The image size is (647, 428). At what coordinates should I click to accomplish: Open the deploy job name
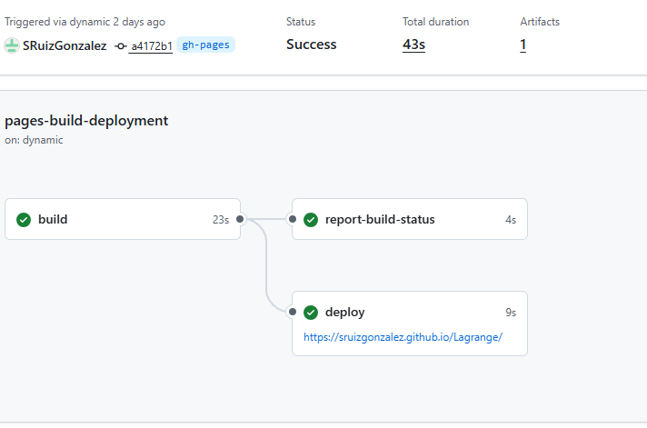[x=345, y=312]
